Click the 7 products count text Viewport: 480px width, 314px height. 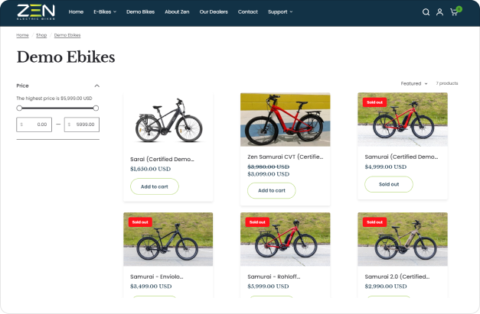click(x=447, y=83)
